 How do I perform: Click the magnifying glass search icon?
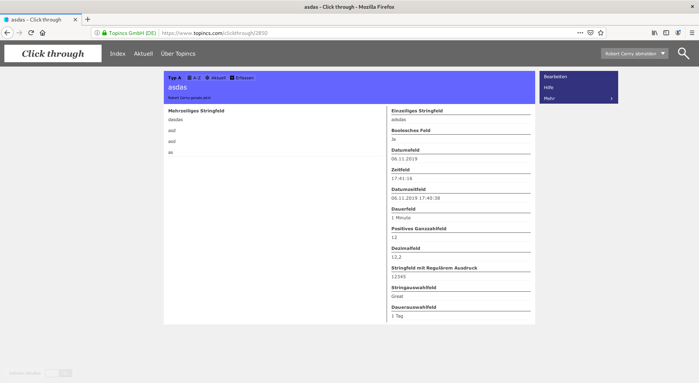[x=683, y=53]
